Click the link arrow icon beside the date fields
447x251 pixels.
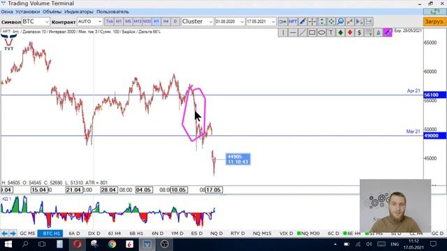[282, 22]
